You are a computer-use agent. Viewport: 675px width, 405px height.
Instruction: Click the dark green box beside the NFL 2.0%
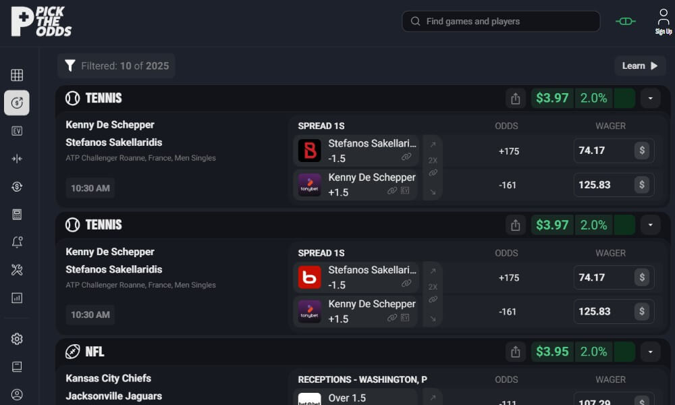tap(624, 352)
